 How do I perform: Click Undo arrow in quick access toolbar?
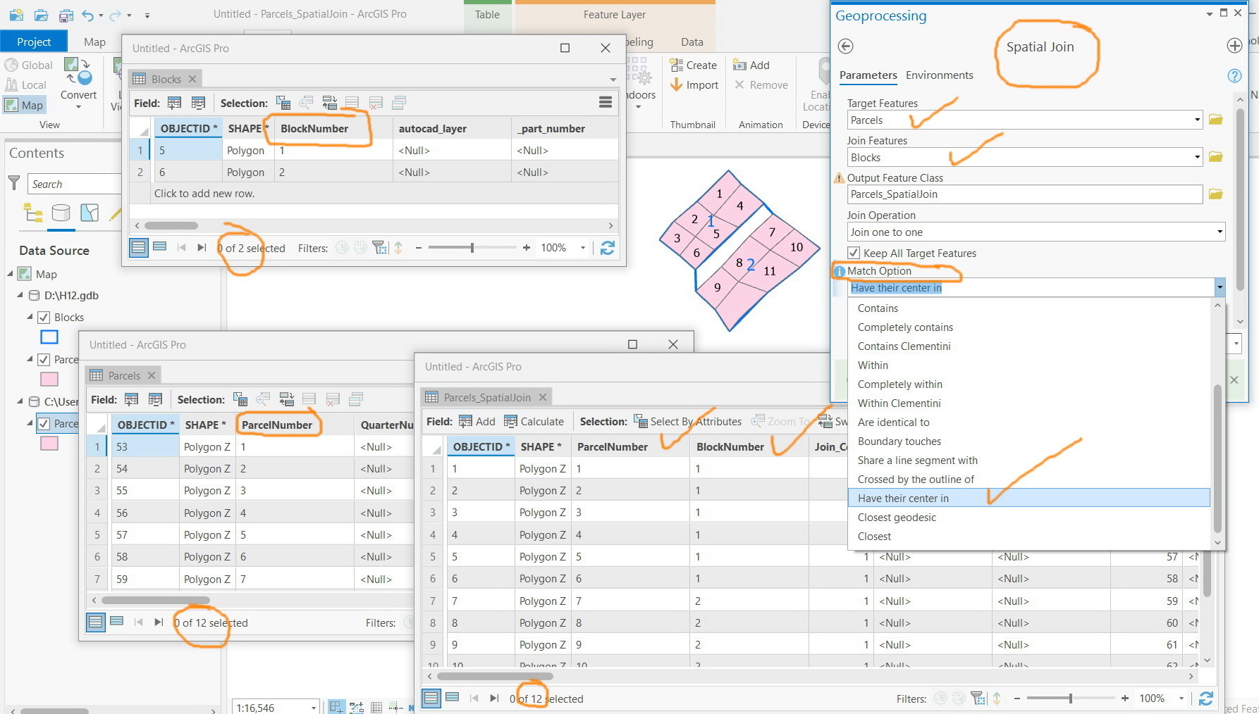(x=87, y=15)
